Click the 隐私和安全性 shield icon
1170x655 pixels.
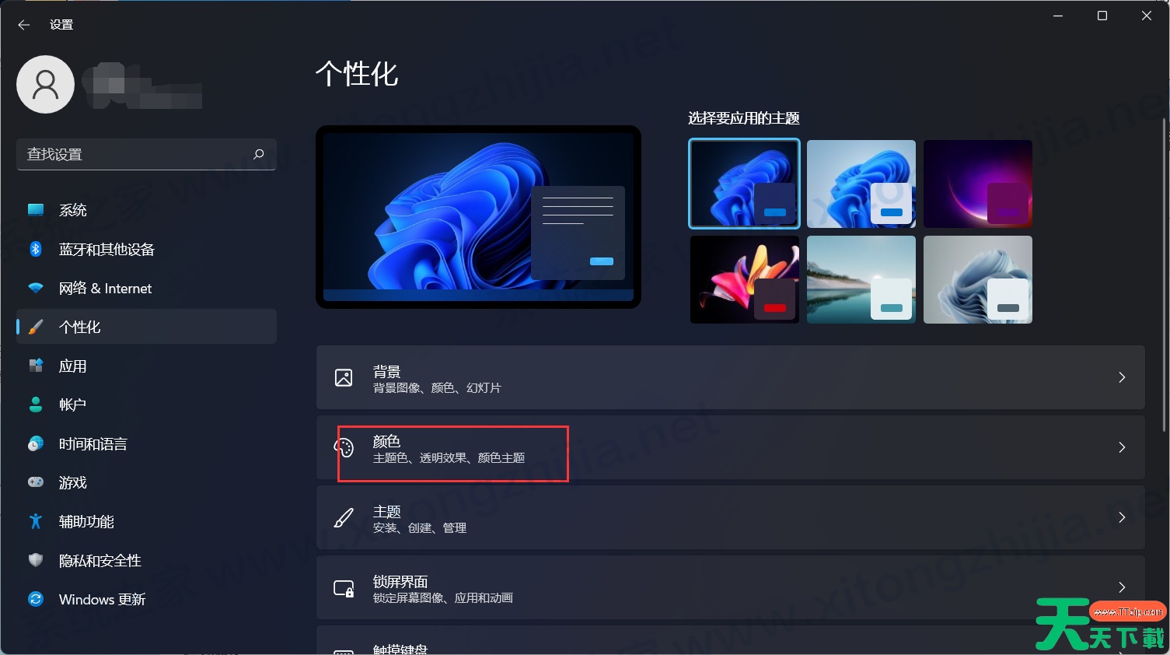[x=36, y=560]
